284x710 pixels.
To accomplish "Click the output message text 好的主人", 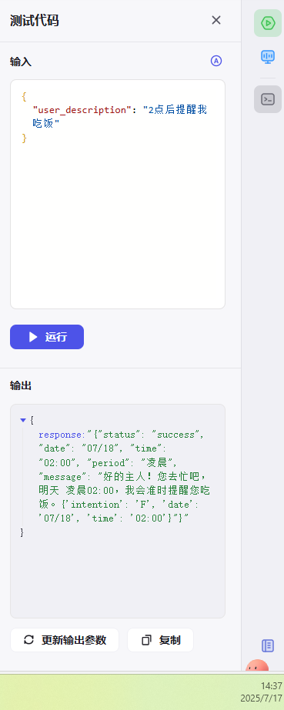I will (124, 476).
